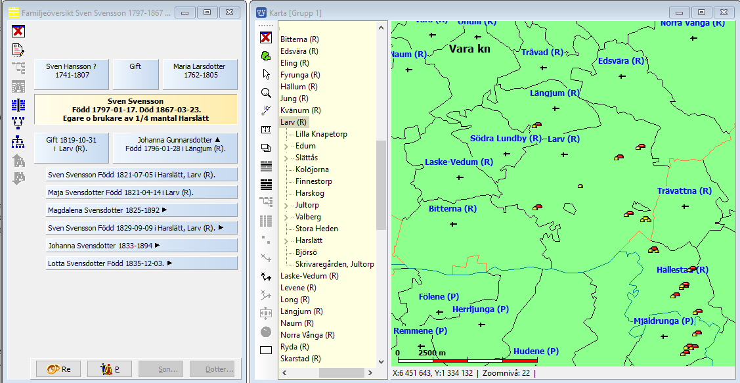This screenshot has height=383, width=740.
Task: Open Johanna Svensdotter's family arrow
Action: (x=158, y=245)
